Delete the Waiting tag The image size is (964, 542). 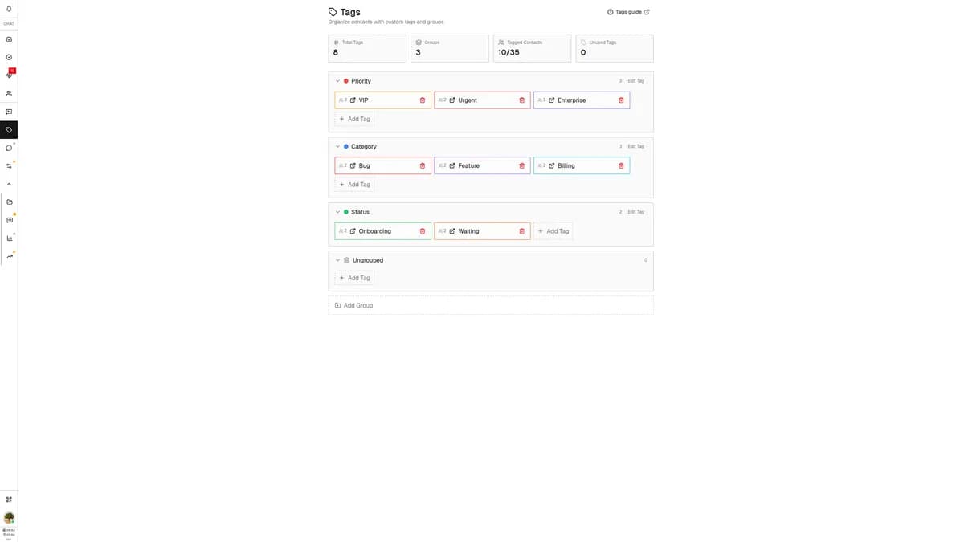(522, 231)
